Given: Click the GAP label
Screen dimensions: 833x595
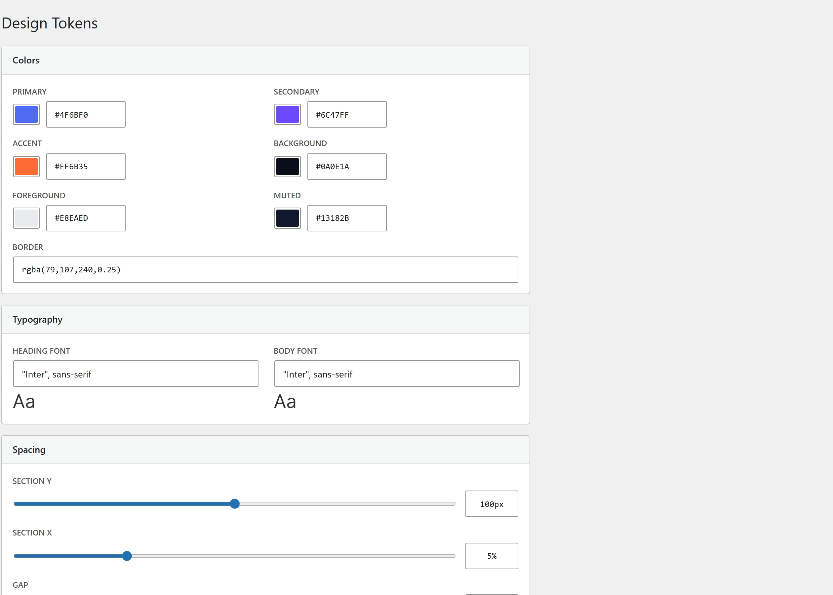Looking at the screenshot, I should [x=20, y=585].
